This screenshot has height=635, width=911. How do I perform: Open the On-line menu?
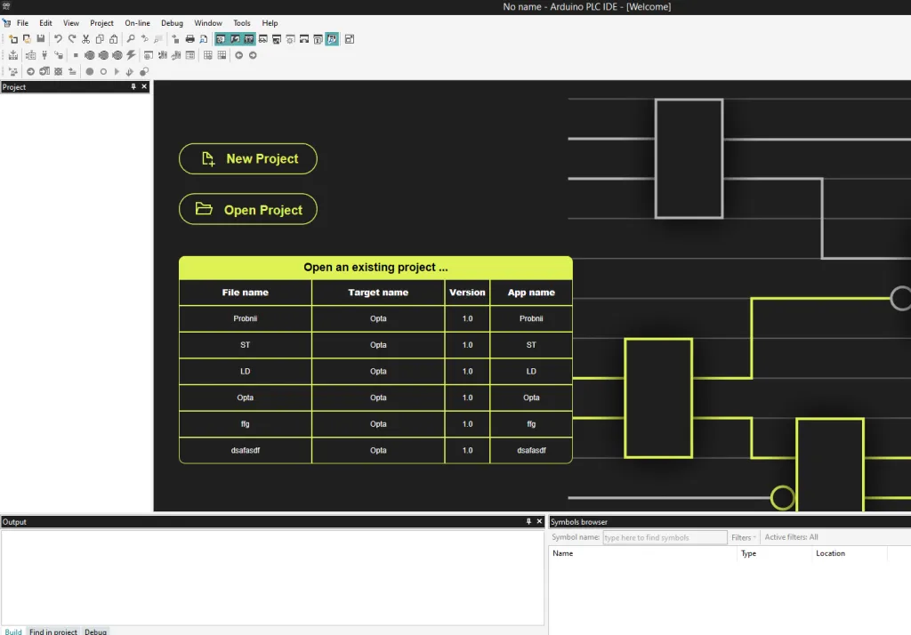pos(137,23)
